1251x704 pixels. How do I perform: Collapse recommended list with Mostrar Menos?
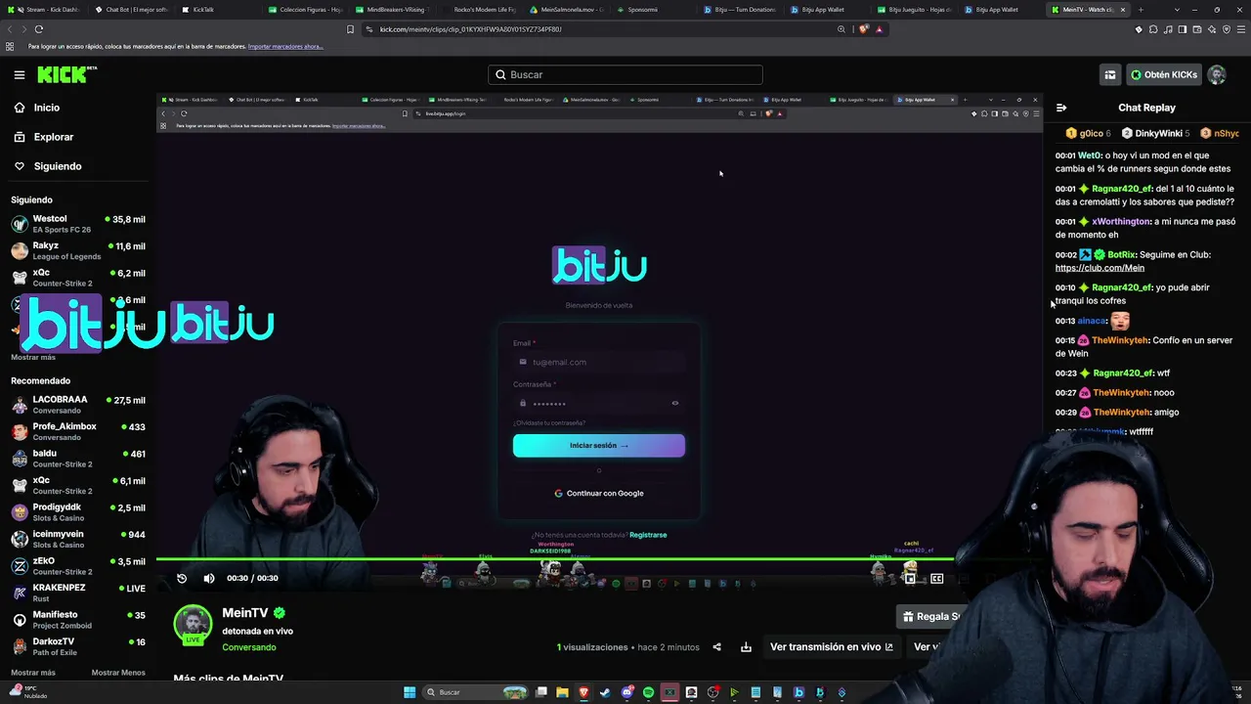(118, 673)
